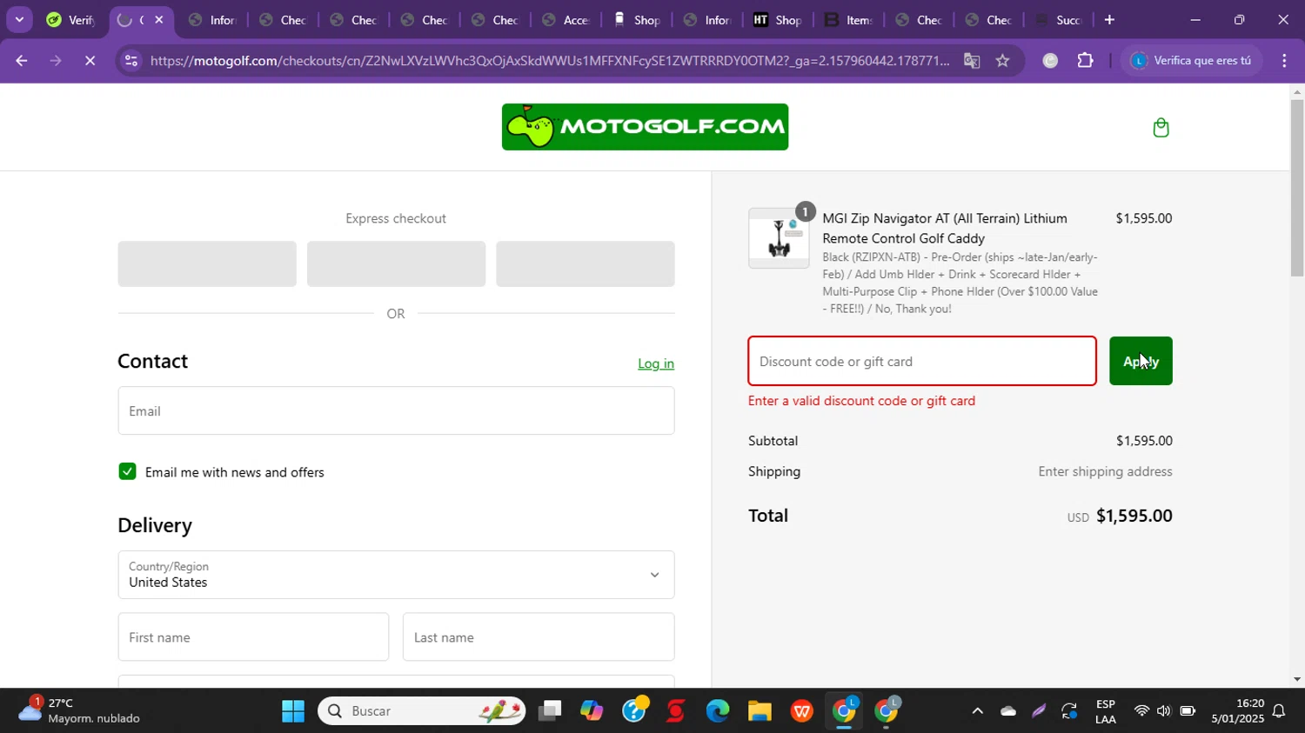Stop loading the page
The width and height of the screenshot is (1305, 733).
pyautogui.click(x=90, y=61)
